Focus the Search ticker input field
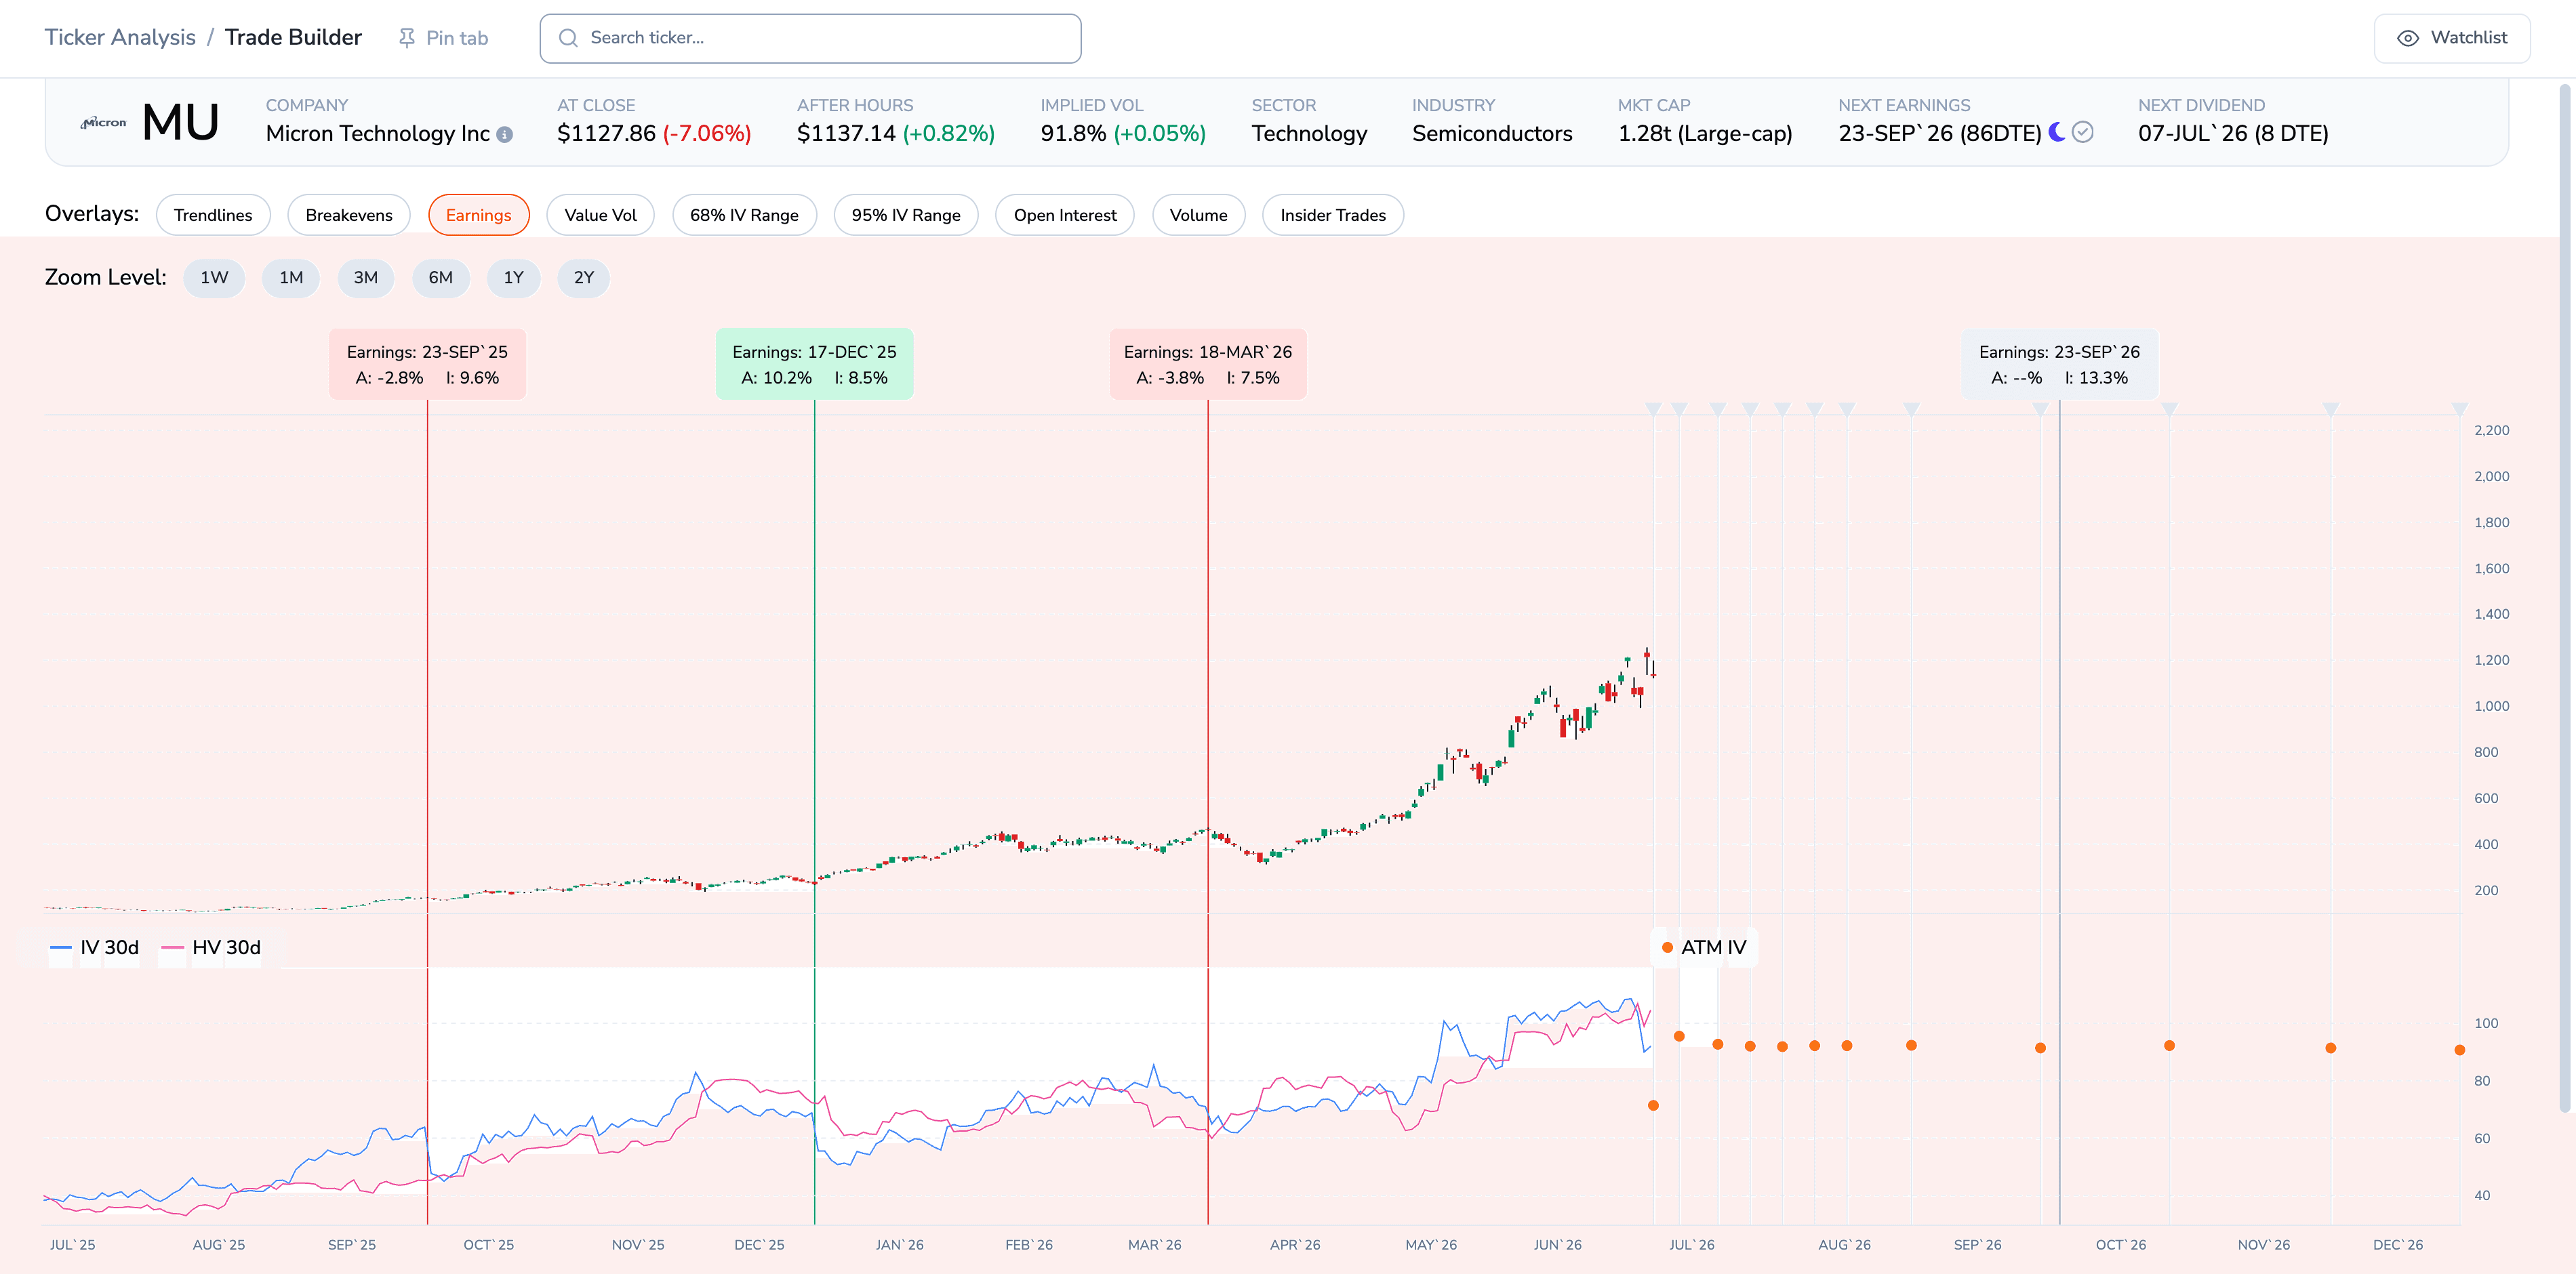Viewport: 2576px width, 1274px height. [810, 38]
